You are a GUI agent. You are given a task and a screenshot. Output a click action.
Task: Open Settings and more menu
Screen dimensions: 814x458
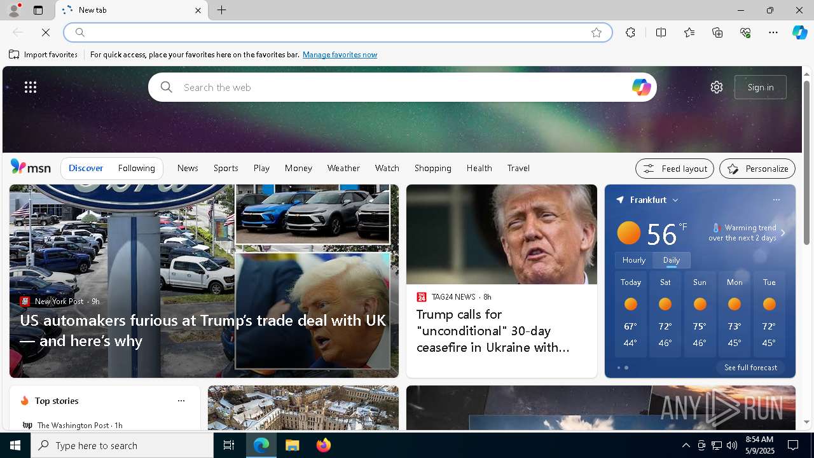(x=773, y=32)
